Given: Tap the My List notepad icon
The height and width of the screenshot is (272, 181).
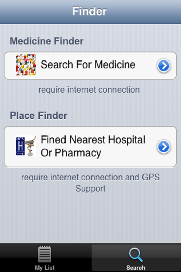Looking at the screenshot, I should (45, 254).
